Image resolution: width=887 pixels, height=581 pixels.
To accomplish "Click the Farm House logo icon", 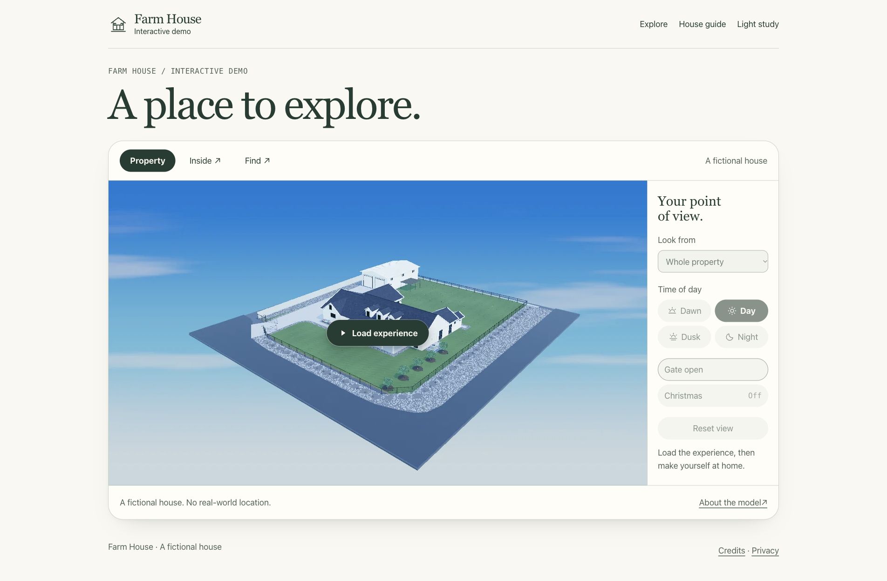I will pos(118,24).
